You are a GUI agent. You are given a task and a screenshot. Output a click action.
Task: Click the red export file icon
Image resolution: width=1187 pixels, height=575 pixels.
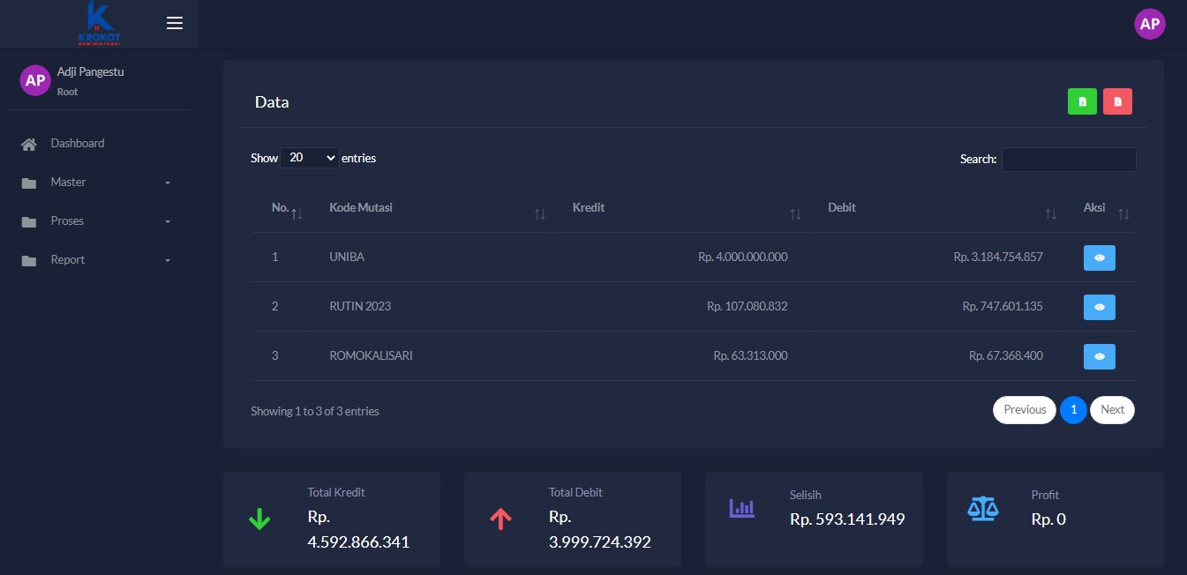tap(1117, 102)
